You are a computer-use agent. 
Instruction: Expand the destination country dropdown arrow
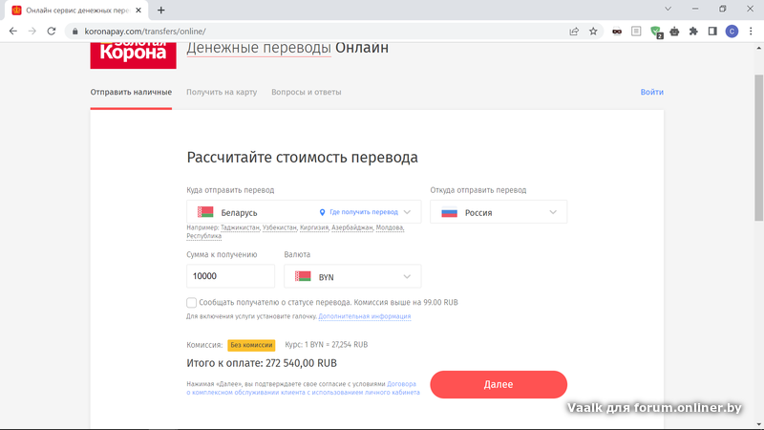click(x=408, y=212)
